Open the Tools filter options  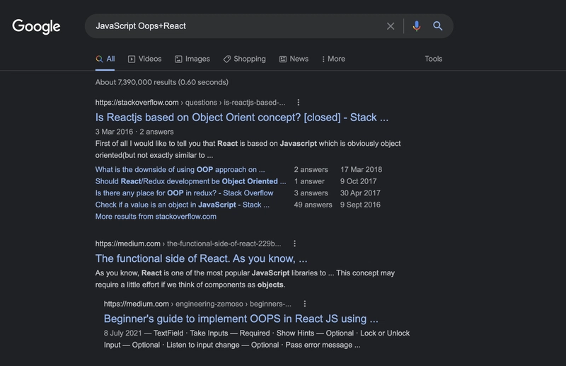[433, 59]
